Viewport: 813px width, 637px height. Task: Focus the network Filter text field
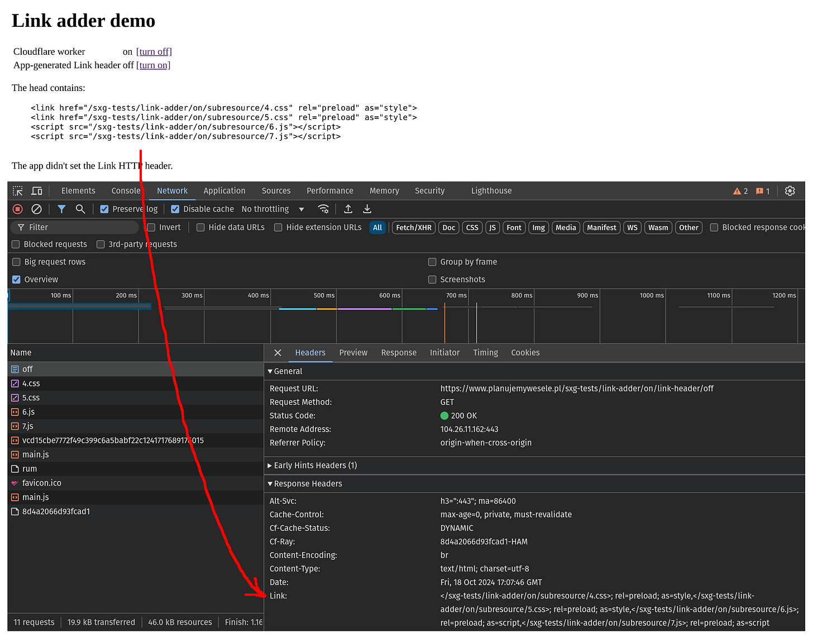click(75, 227)
